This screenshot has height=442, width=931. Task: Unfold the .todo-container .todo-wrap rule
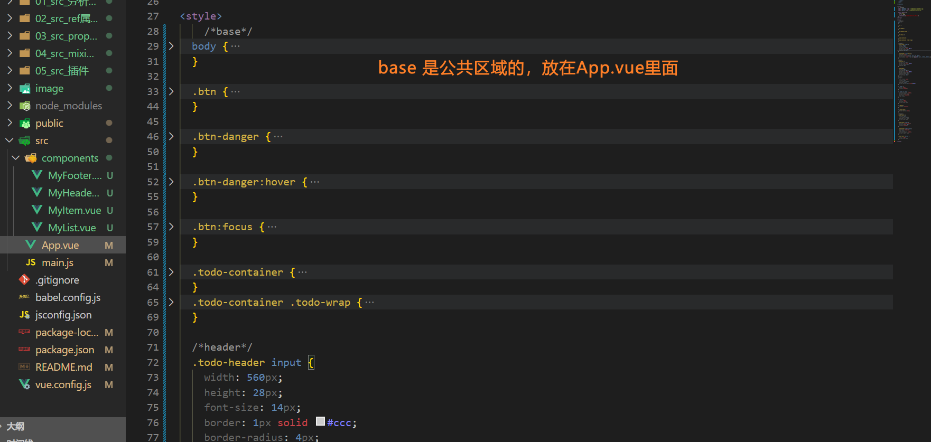pyautogui.click(x=171, y=302)
